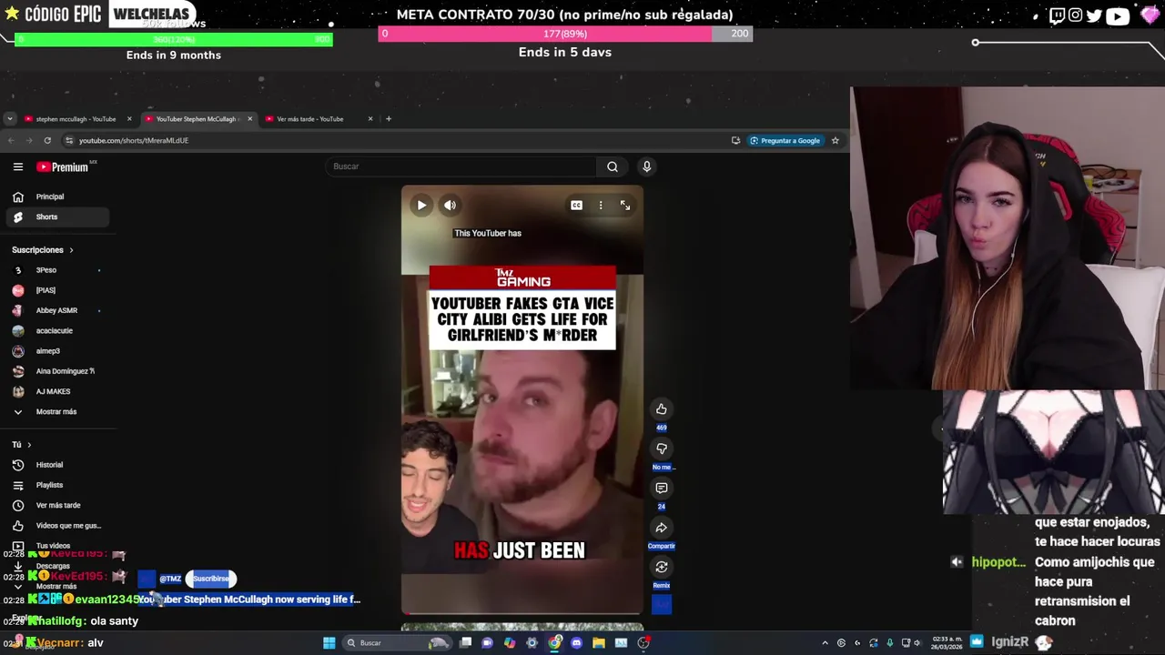The image size is (1165, 655).
Task: Mute the Short's volume
Action: (x=450, y=206)
